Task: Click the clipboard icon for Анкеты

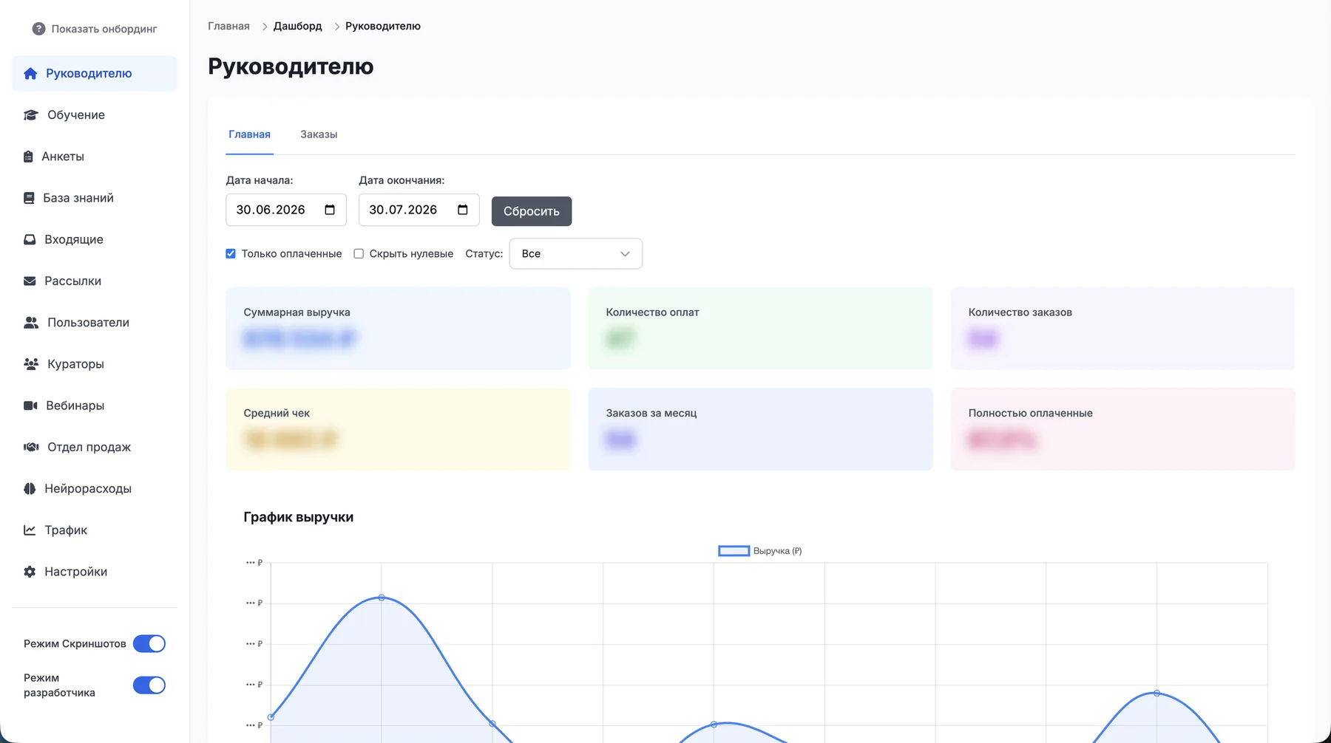Action: [28, 157]
